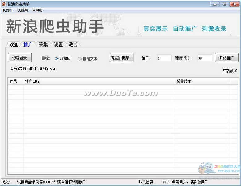Focus the 始于 input field

point(164,58)
